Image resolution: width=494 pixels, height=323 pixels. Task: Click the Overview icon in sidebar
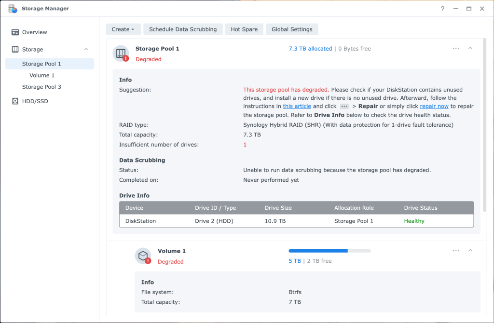pos(15,32)
